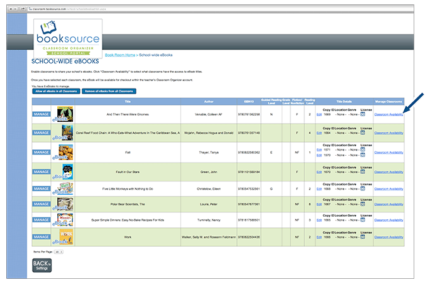Open Classroom Availability for And Then There Were Gnomes
This screenshot has height=287, width=430.
389,114
